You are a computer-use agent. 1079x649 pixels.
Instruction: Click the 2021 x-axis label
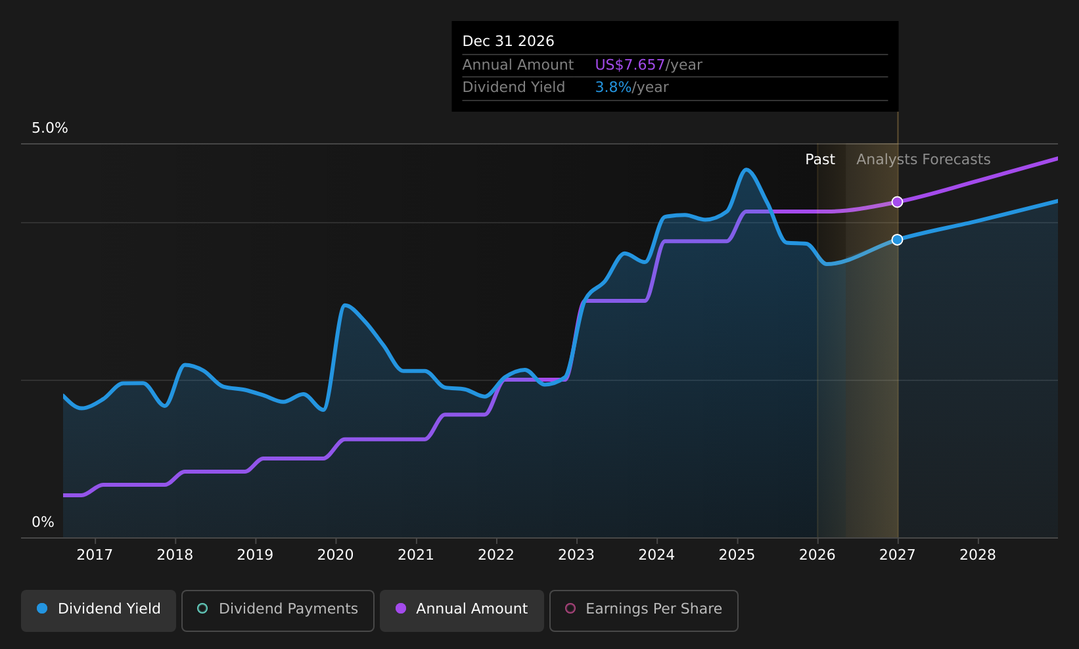pos(416,555)
